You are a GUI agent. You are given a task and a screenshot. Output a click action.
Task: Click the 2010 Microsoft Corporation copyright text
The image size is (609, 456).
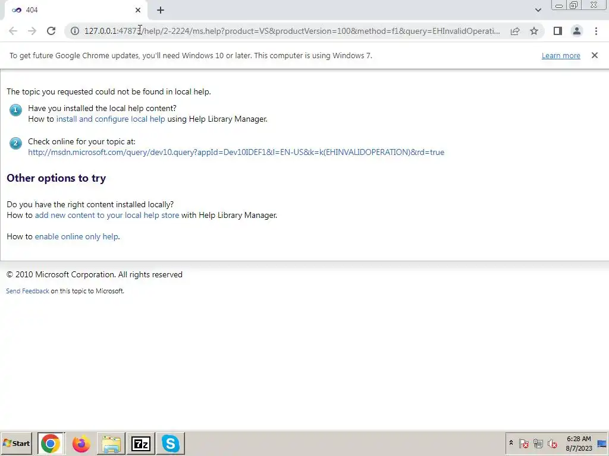pos(95,274)
